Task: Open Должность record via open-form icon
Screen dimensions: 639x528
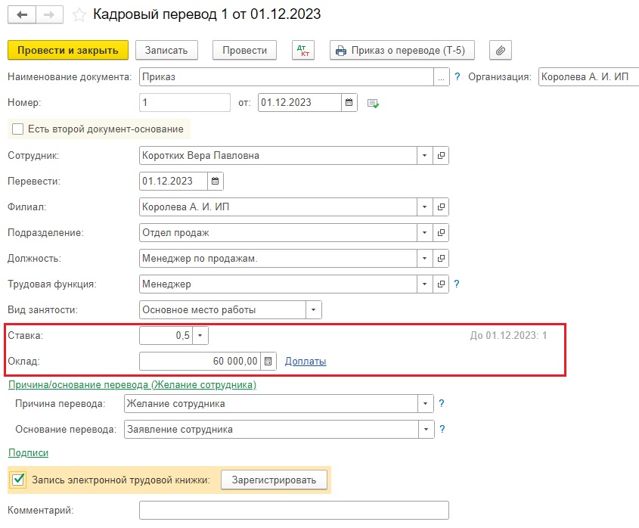Action: pyautogui.click(x=441, y=258)
